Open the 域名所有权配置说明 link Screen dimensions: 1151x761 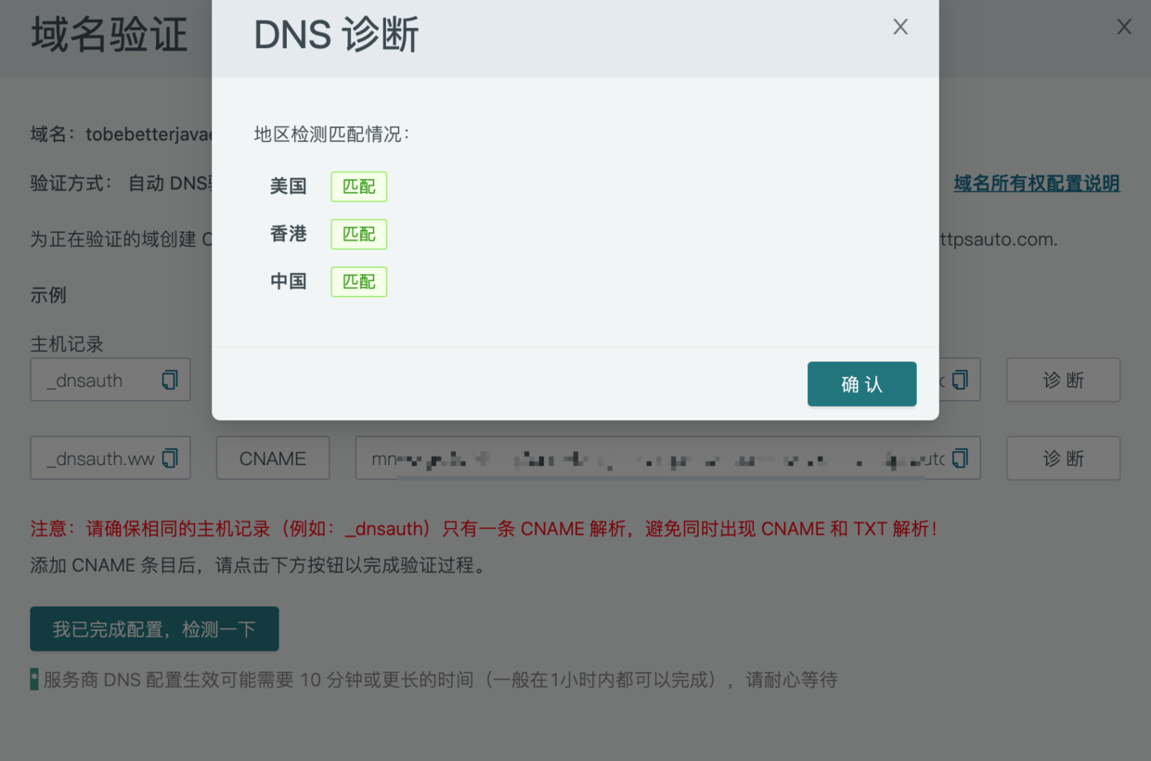tap(1036, 184)
